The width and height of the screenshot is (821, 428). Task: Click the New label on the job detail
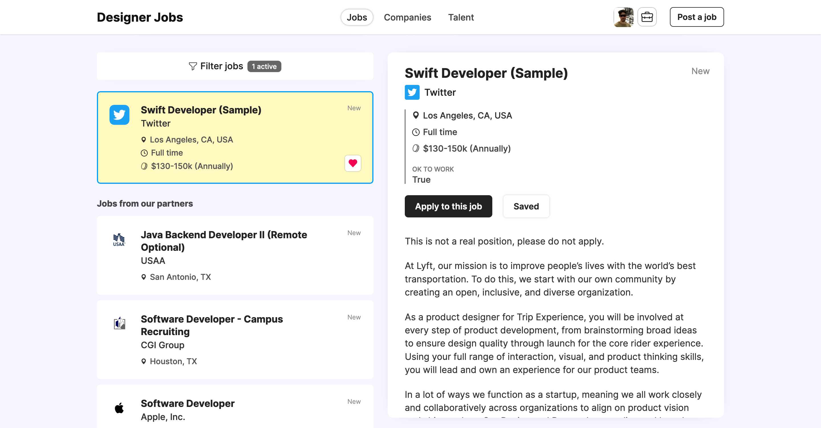700,71
